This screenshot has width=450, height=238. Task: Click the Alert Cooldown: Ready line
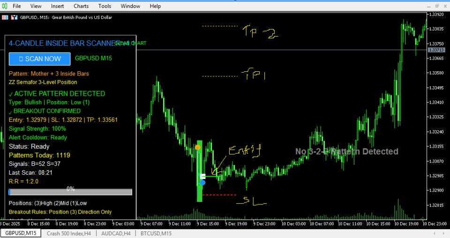pyautogui.click(x=37, y=138)
